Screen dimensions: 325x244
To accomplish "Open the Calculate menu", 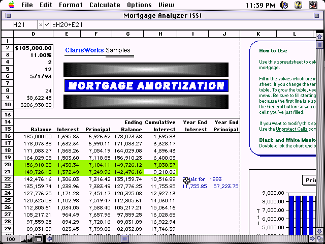I will coord(105,5).
